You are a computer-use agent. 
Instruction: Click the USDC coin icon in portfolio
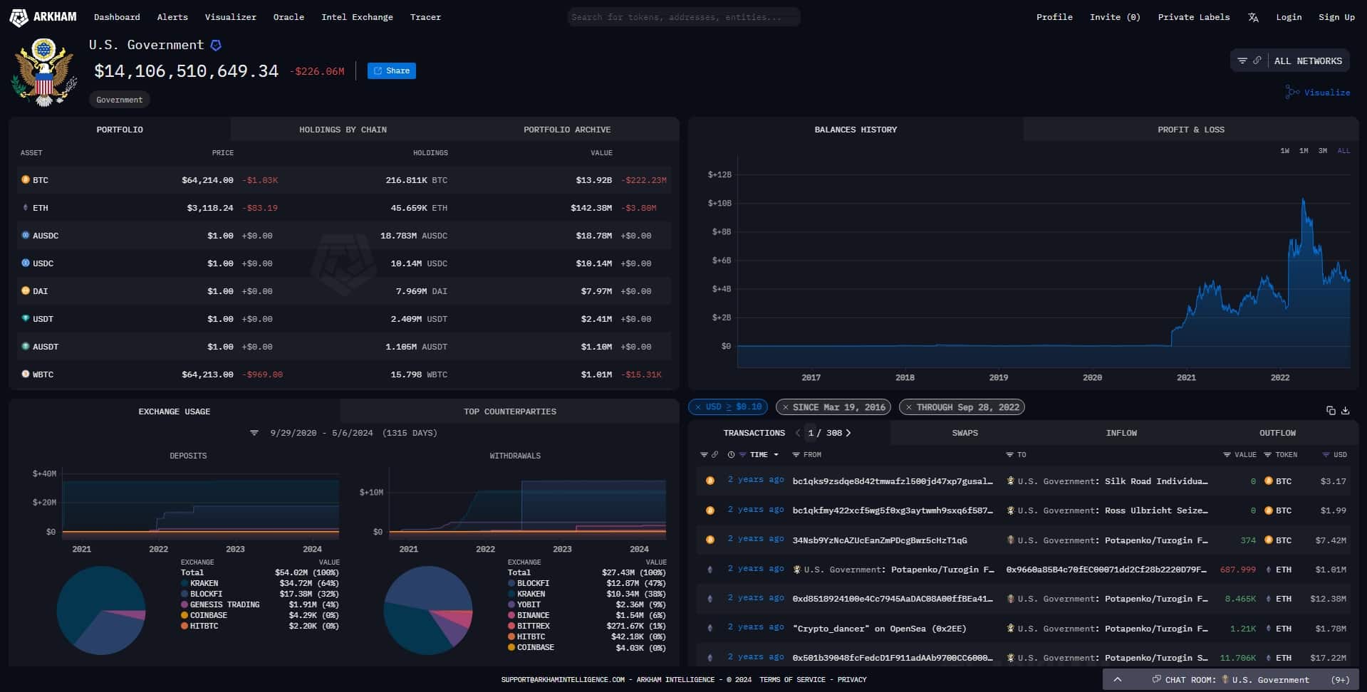point(26,263)
